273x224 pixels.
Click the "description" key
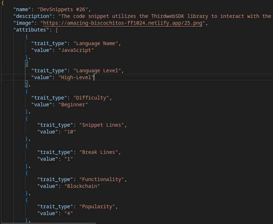click(33, 16)
